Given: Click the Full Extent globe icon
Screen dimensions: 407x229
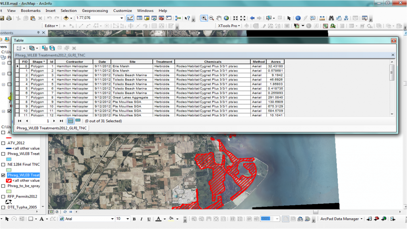Looking at the screenshot, I should tap(226, 18).
